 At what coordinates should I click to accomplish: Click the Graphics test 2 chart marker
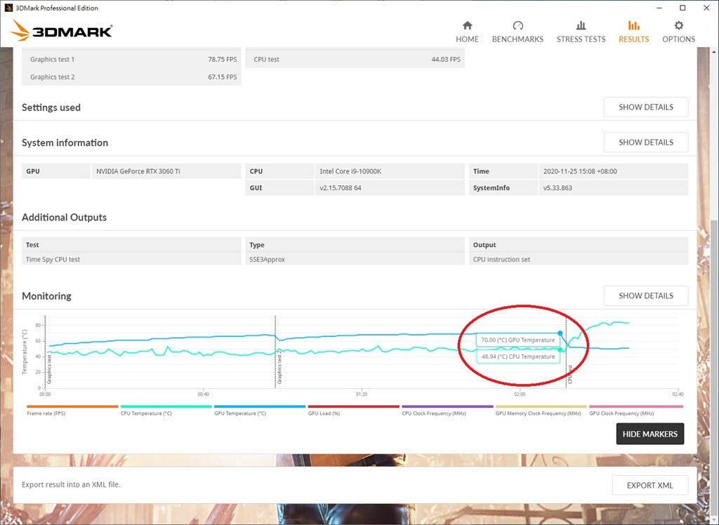(275, 352)
